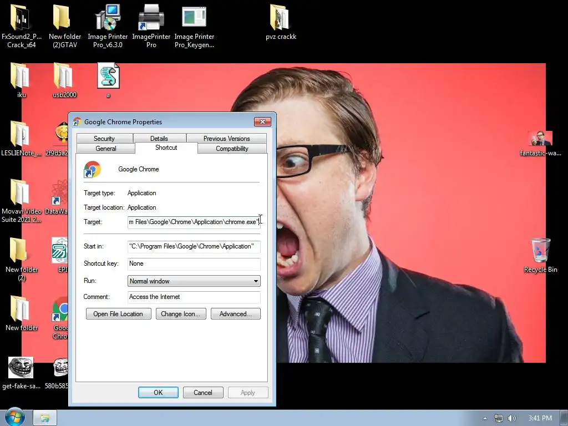The height and width of the screenshot is (426, 568).
Task: Select the pvz crackk folder icon
Action: pyautogui.click(x=281, y=22)
